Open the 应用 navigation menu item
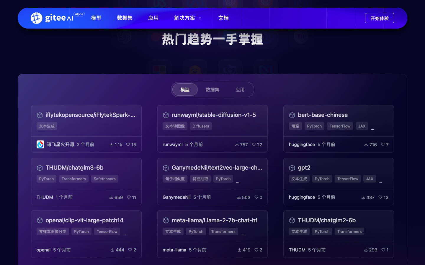The width and height of the screenshot is (425, 265). point(153,18)
